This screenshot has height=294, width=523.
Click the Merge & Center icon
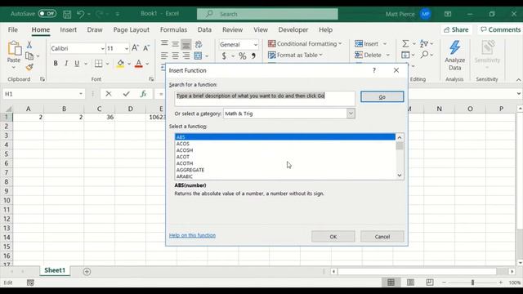coord(198,56)
